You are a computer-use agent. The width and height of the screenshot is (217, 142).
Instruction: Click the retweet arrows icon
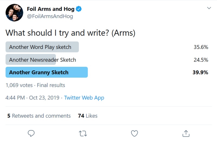(x=83, y=134)
